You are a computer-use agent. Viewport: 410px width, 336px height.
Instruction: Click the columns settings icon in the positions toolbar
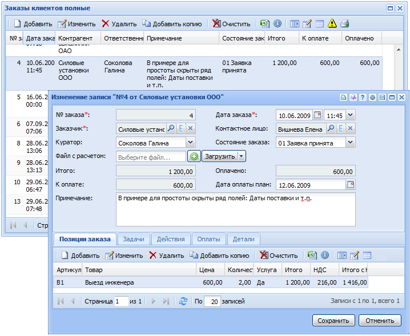pos(341,256)
